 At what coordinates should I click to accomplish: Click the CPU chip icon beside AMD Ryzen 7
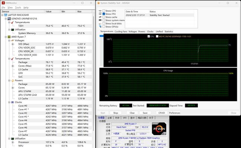coord(9,37)
